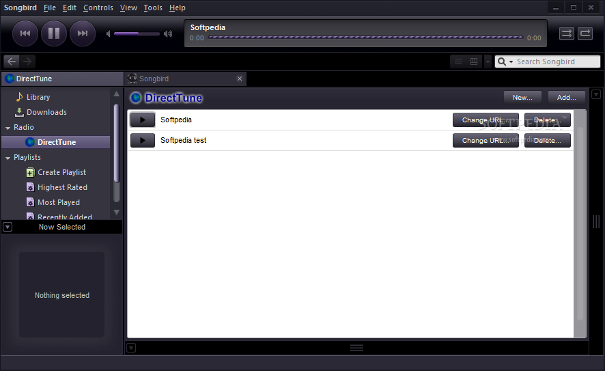Select the Softpedia station name text
Image resolution: width=605 pixels, height=371 pixels.
tap(176, 120)
